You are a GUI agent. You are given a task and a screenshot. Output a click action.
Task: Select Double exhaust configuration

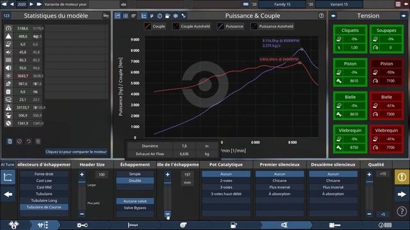[x=135, y=180]
